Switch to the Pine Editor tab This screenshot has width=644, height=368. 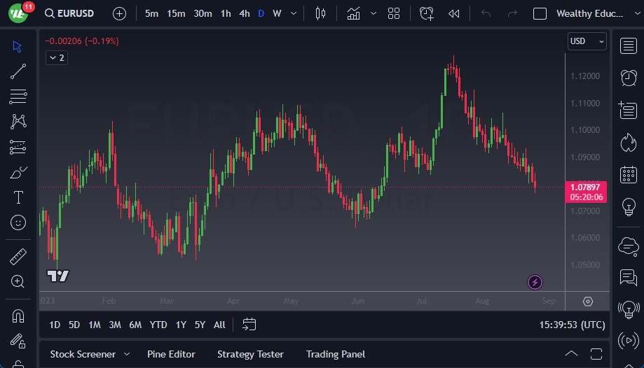coord(171,354)
